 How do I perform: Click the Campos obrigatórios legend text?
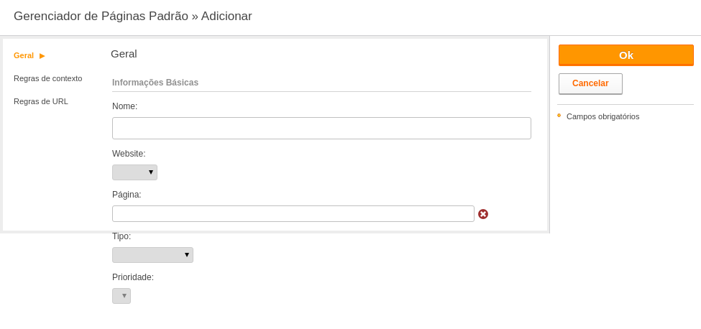click(603, 116)
